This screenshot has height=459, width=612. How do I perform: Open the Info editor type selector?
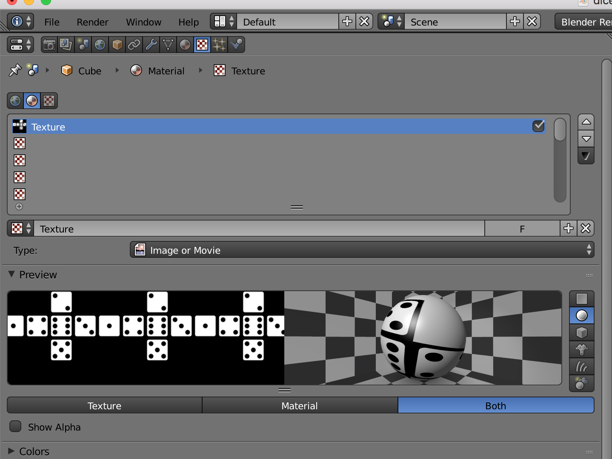[21, 21]
